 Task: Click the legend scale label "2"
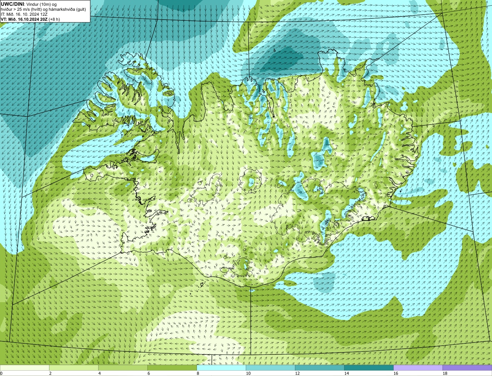[x=50, y=373]
